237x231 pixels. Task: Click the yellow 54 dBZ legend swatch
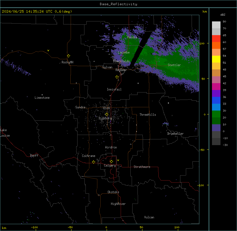216,59
